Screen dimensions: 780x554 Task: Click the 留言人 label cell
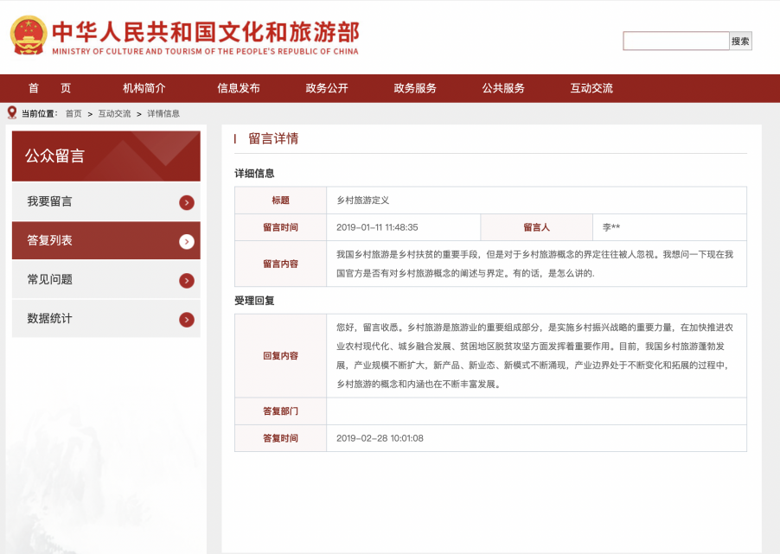(x=537, y=227)
